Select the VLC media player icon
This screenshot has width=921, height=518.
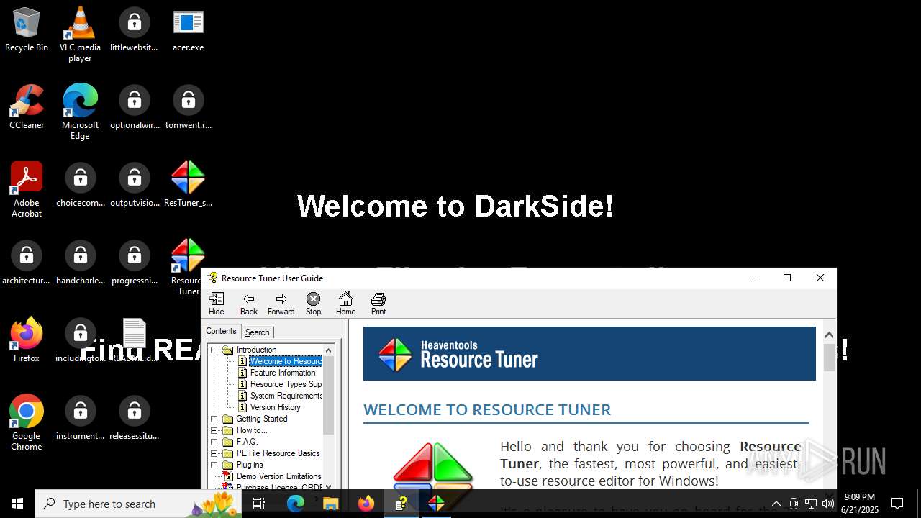coord(80,35)
